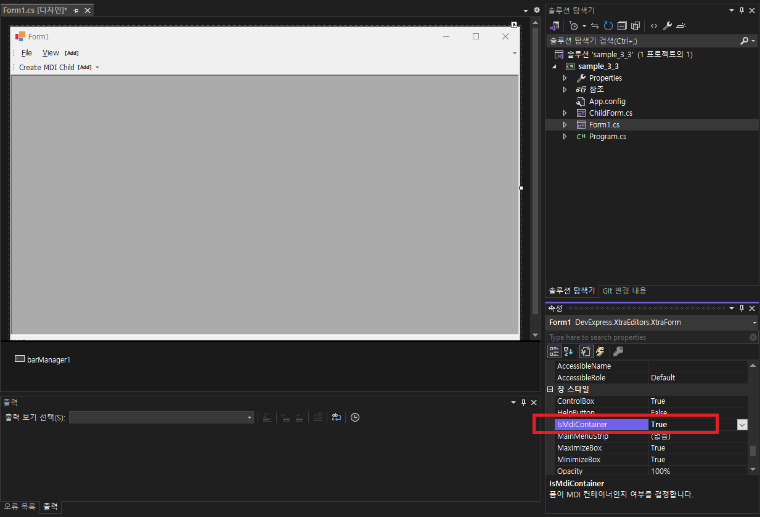
Task: Open pending changes filter in Solution Explorer
Action: tap(574, 26)
